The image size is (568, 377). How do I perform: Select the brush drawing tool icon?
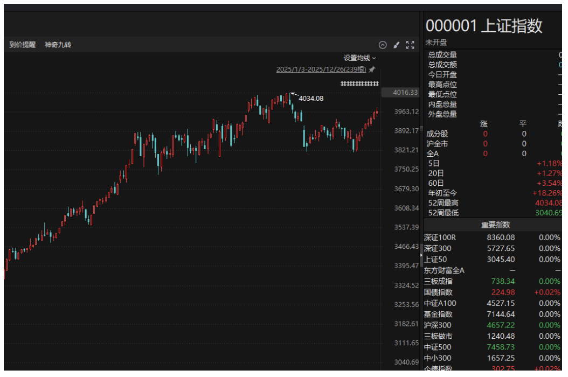397,45
